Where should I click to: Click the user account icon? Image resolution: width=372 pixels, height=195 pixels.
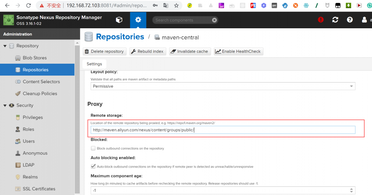364,20
